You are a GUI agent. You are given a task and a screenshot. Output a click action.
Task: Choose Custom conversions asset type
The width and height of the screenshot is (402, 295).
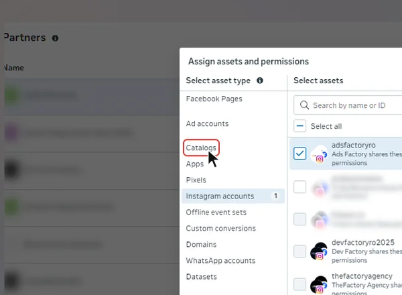[220, 229]
